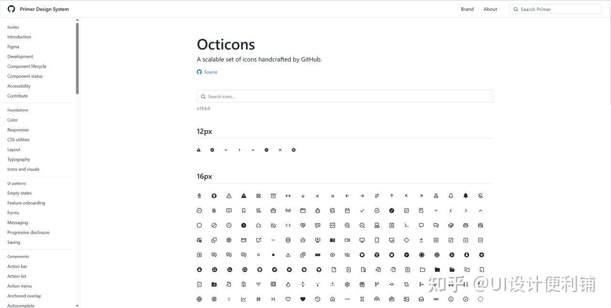Click the Primer Design System title

(44, 9)
